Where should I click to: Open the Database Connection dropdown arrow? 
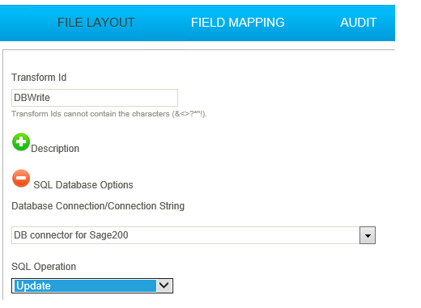tap(368, 235)
